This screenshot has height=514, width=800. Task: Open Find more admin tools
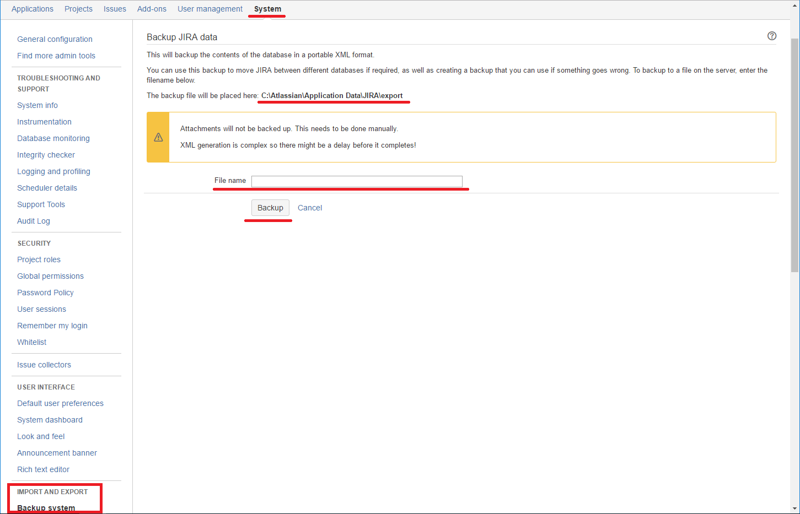56,56
